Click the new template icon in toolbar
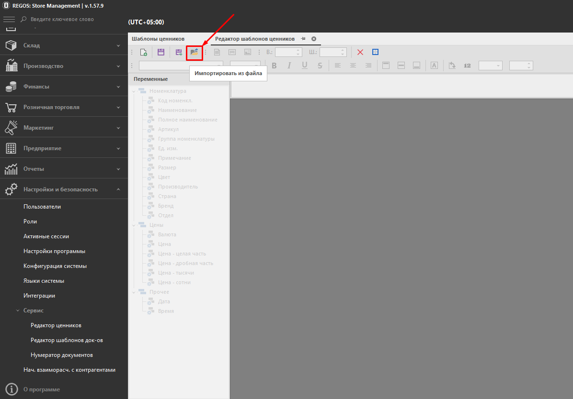The width and height of the screenshot is (573, 399). point(143,52)
